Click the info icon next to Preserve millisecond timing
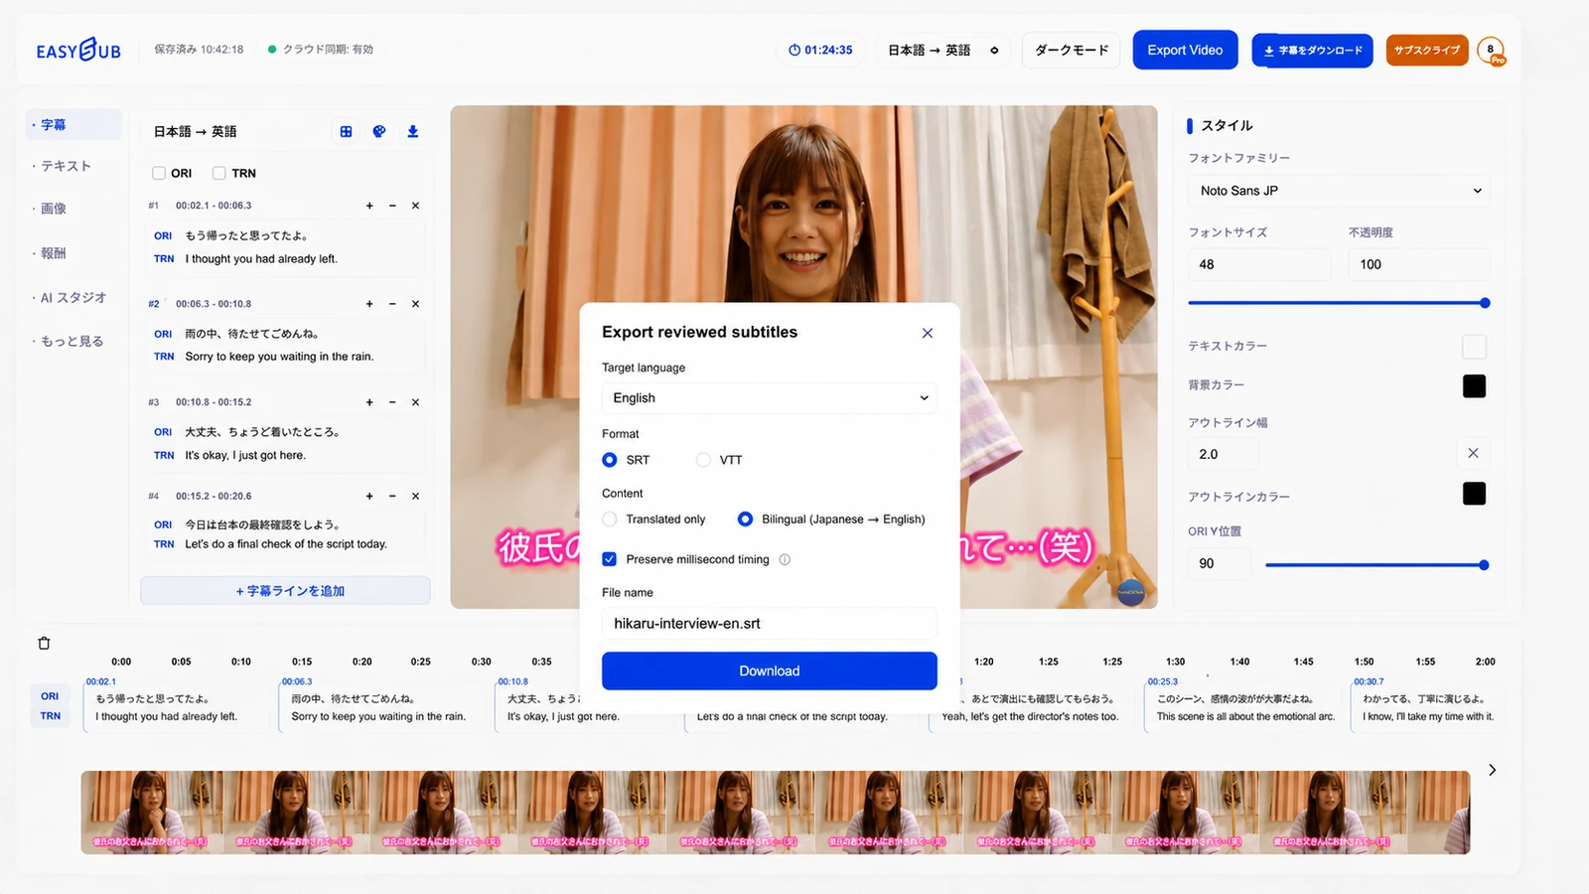 click(785, 559)
